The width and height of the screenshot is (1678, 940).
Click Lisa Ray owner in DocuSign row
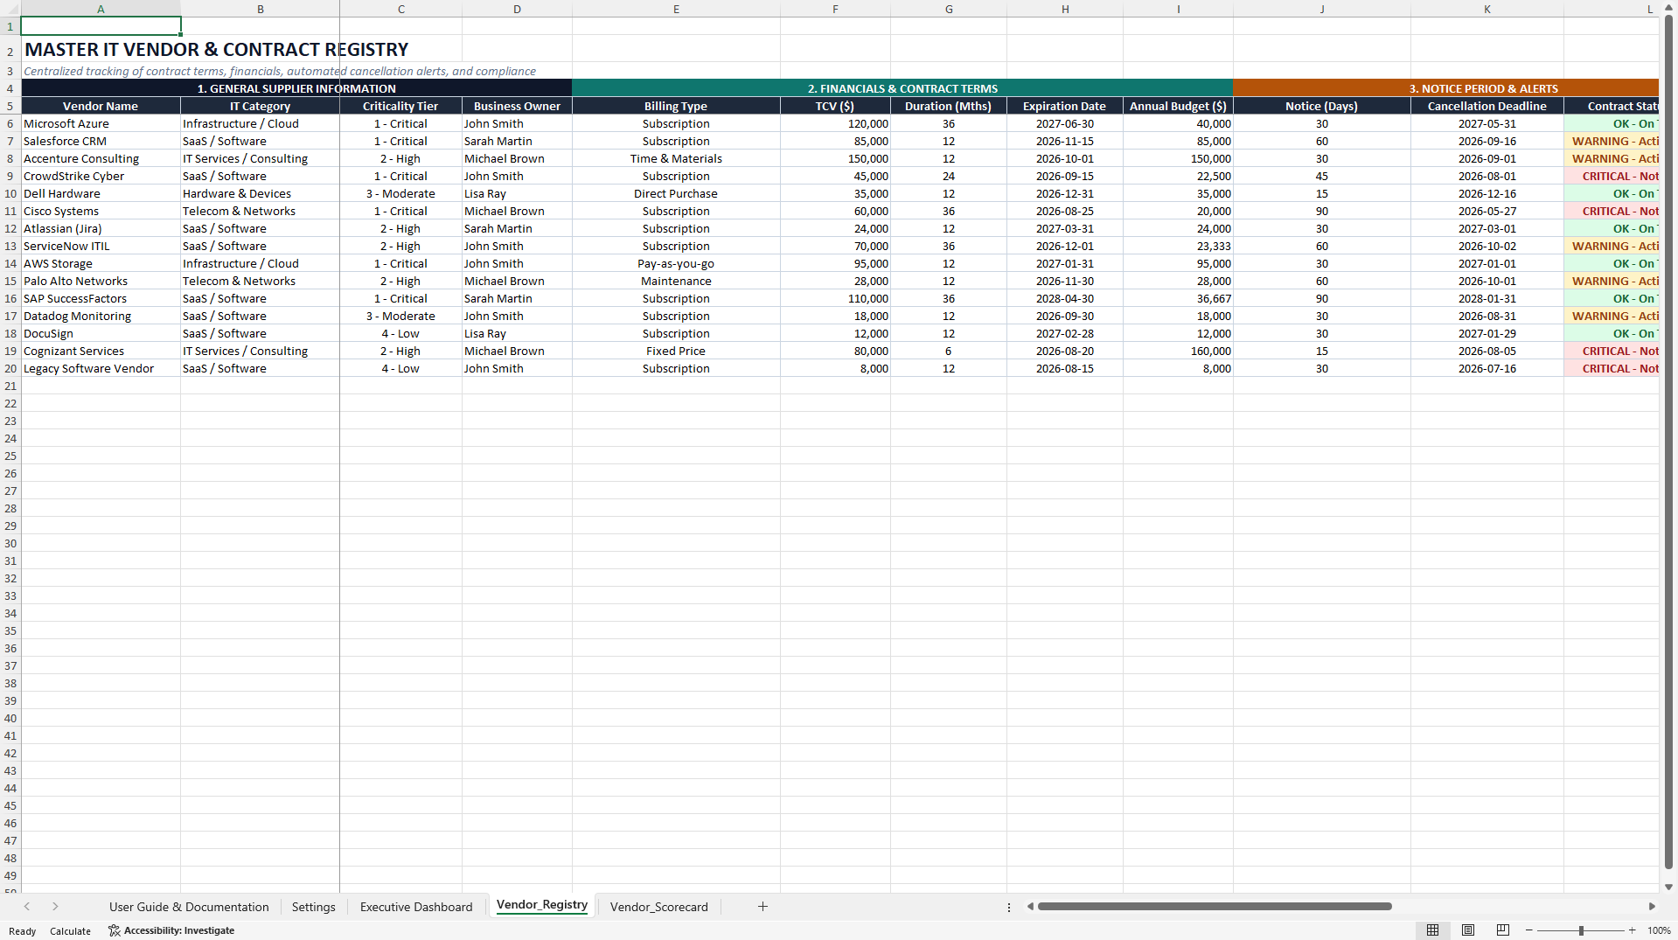point(517,333)
